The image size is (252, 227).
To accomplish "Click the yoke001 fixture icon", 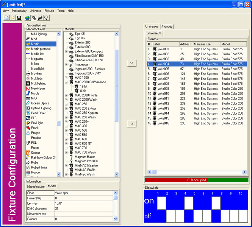I will pos(155,49).
